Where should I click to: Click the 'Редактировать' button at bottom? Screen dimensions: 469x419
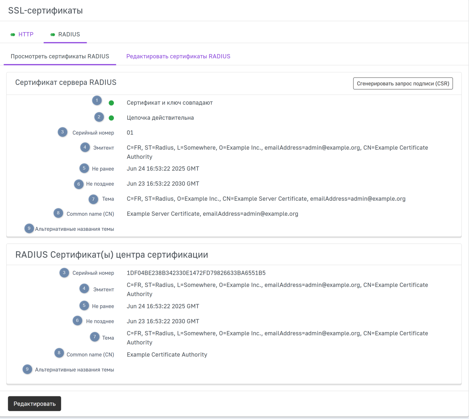(35, 404)
